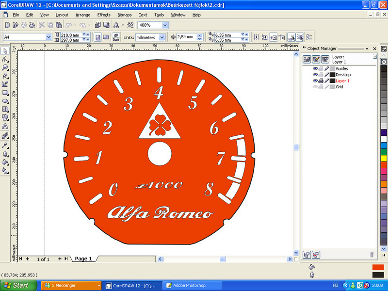This screenshot has height=291, width=388.
Task: Select the Ellipse tool
Action: tap(5, 101)
